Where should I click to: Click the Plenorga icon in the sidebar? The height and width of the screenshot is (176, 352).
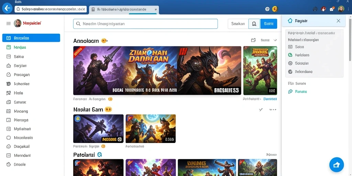[x=9, y=120]
